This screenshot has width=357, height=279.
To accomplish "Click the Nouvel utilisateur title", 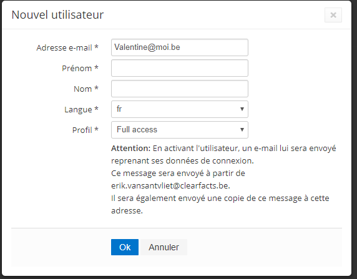I will pos(57,15).
